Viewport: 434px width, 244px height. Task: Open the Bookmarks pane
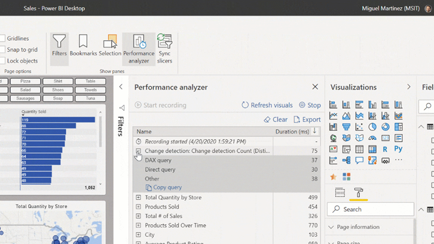click(83, 45)
